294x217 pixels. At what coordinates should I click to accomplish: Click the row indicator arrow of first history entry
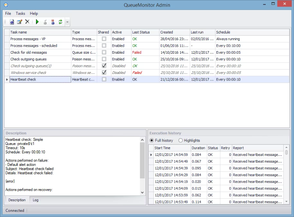(x=151, y=154)
